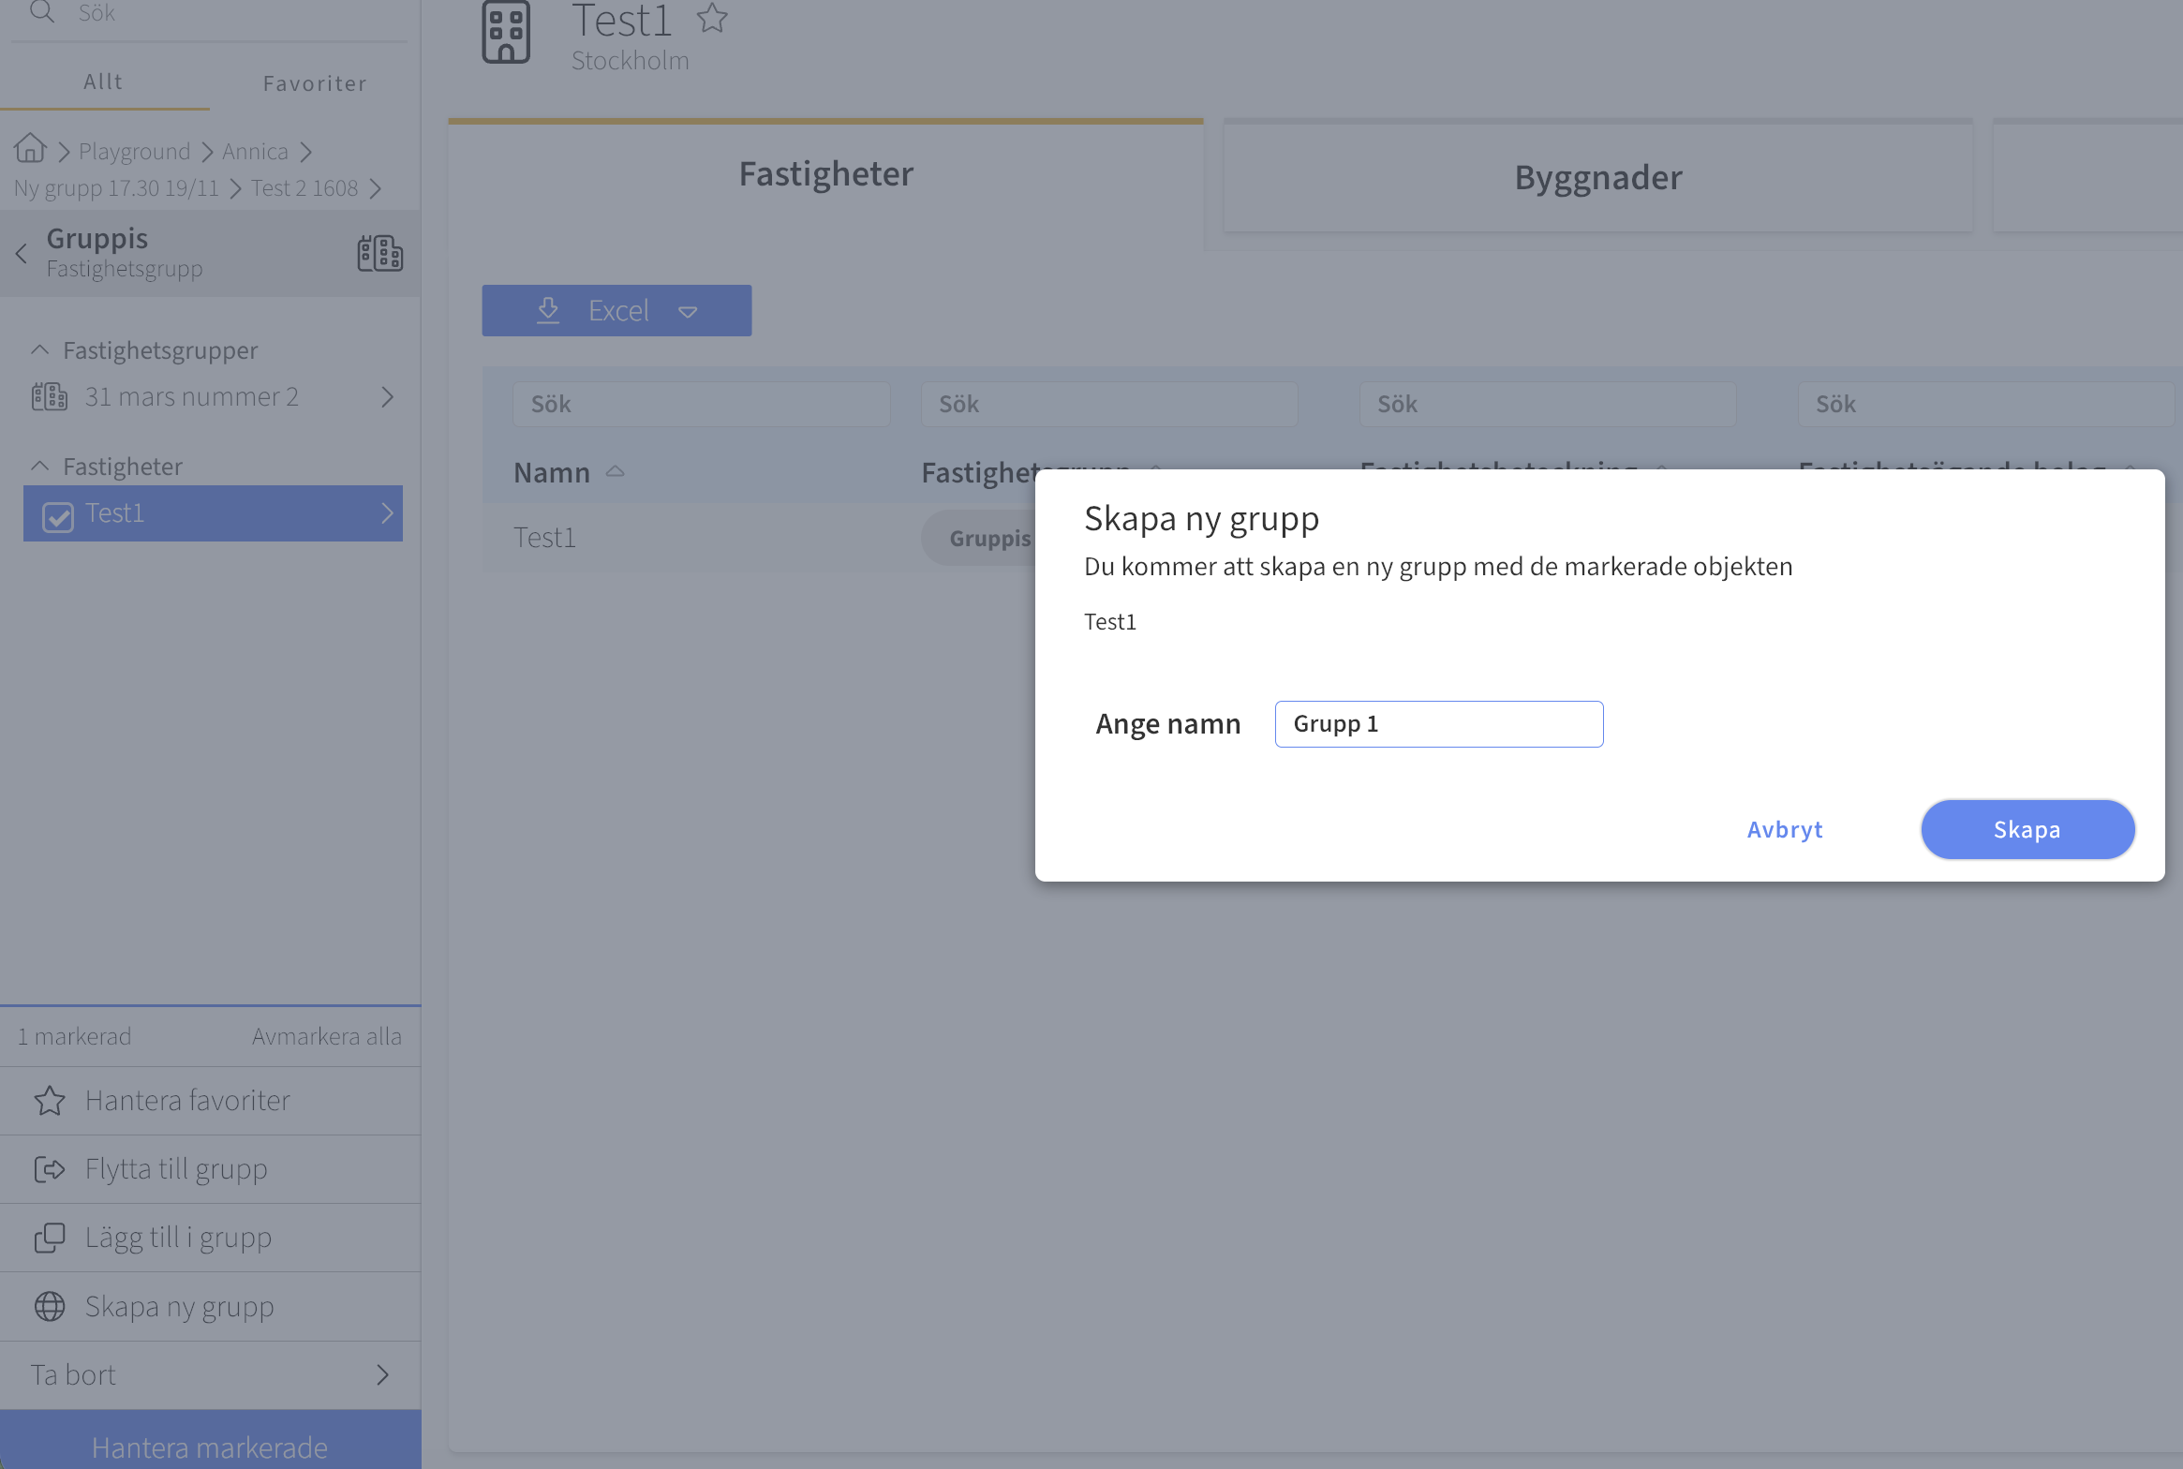
Task: Go to home via breadcrumb house icon
Action: pos(30,148)
